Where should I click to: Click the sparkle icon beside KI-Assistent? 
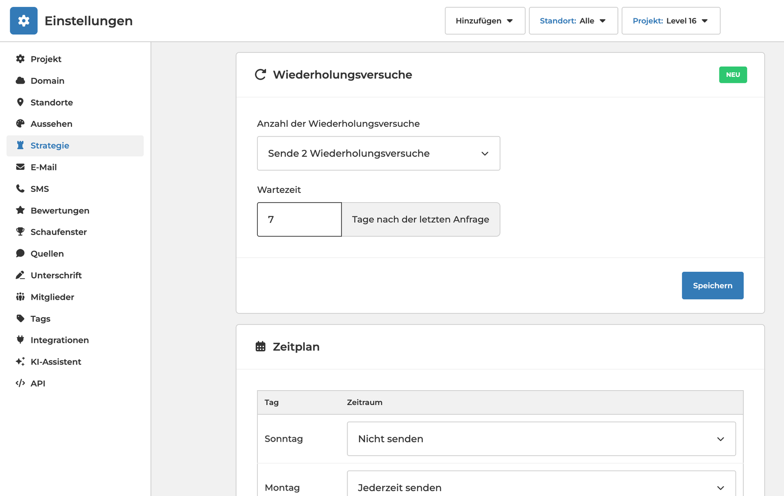point(20,361)
